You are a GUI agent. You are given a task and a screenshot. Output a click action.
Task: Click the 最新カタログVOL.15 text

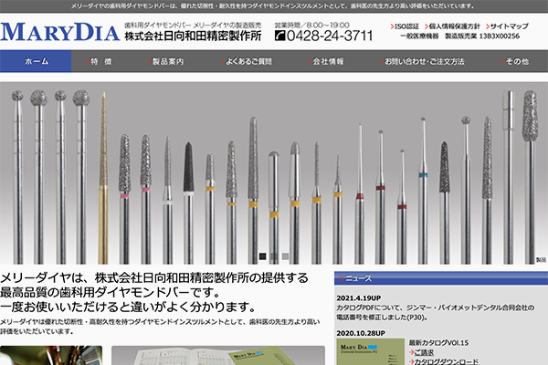tap(438, 343)
